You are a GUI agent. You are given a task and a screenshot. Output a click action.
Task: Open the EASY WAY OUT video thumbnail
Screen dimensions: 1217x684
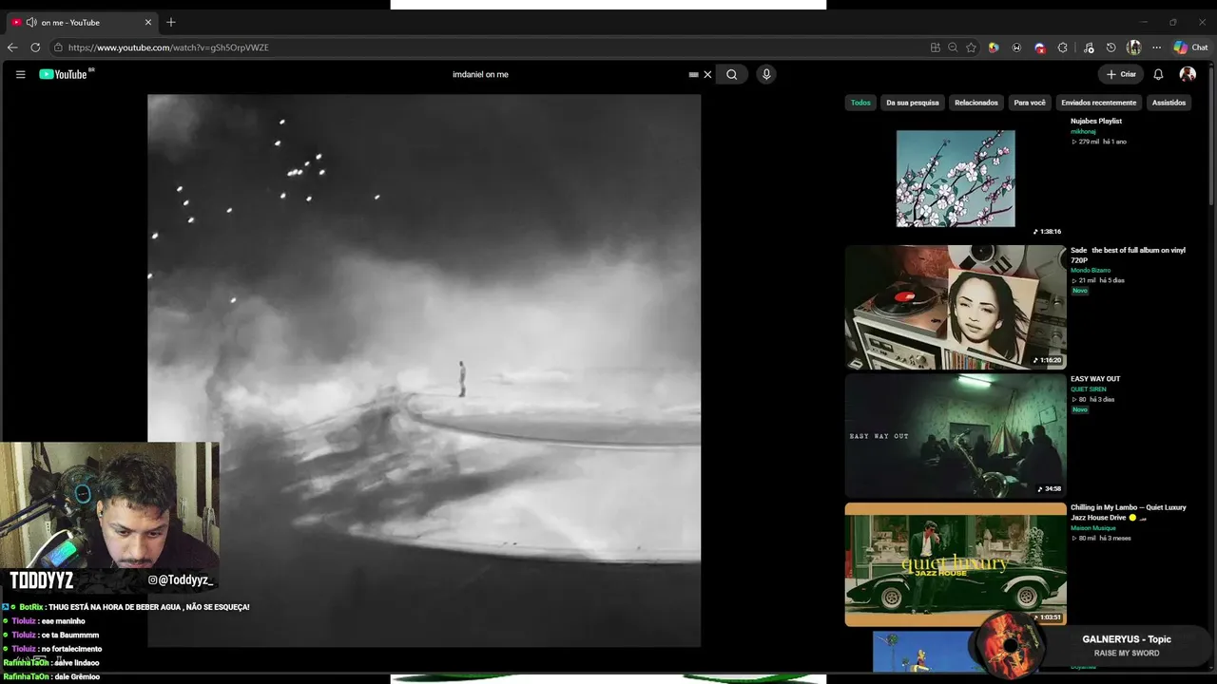tap(956, 436)
